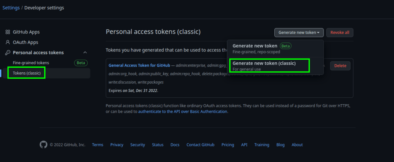The image size is (394, 162).
Task: Go back to Settings breadcrumb link
Action: pyautogui.click(x=11, y=8)
